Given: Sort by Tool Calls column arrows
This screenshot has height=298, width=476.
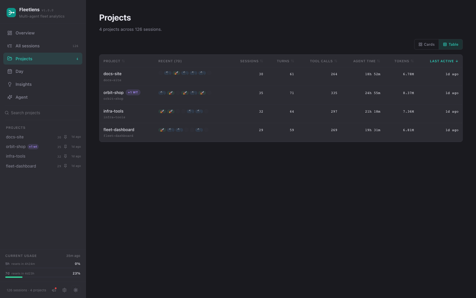Looking at the screenshot, I should 336,61.
